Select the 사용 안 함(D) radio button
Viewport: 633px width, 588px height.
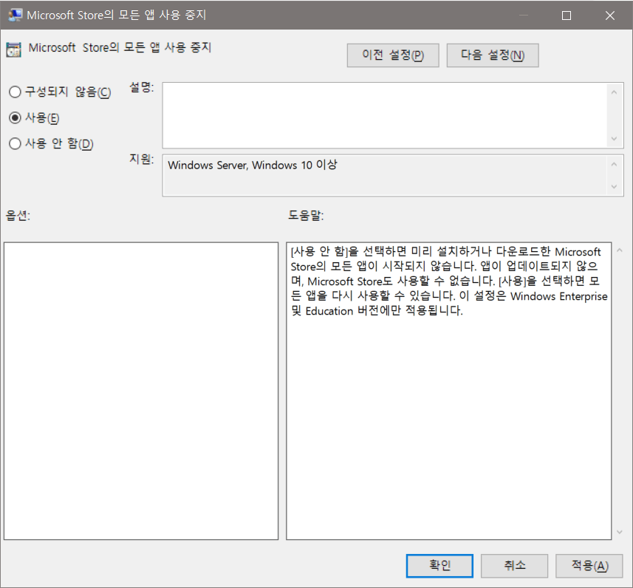tap(13, 144)
